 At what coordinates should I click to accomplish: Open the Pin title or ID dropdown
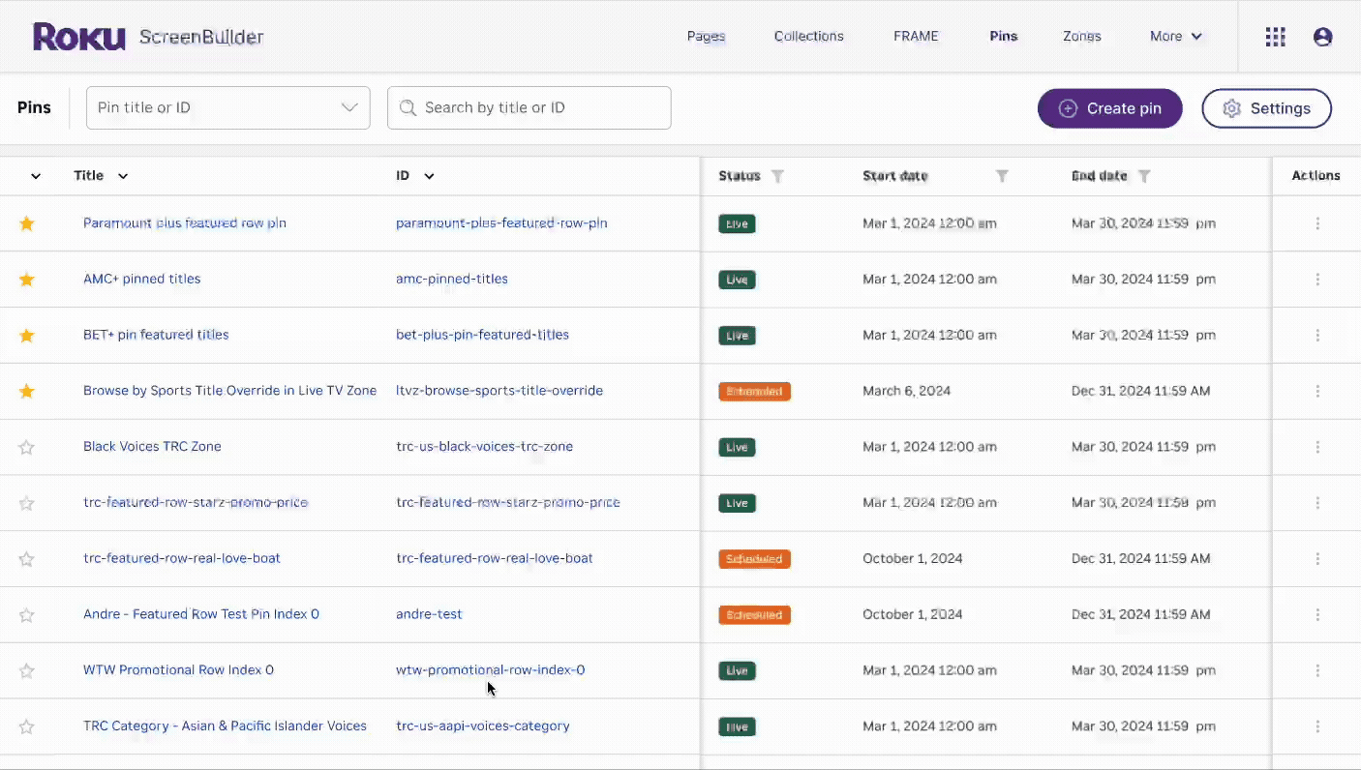pos(228,107)
